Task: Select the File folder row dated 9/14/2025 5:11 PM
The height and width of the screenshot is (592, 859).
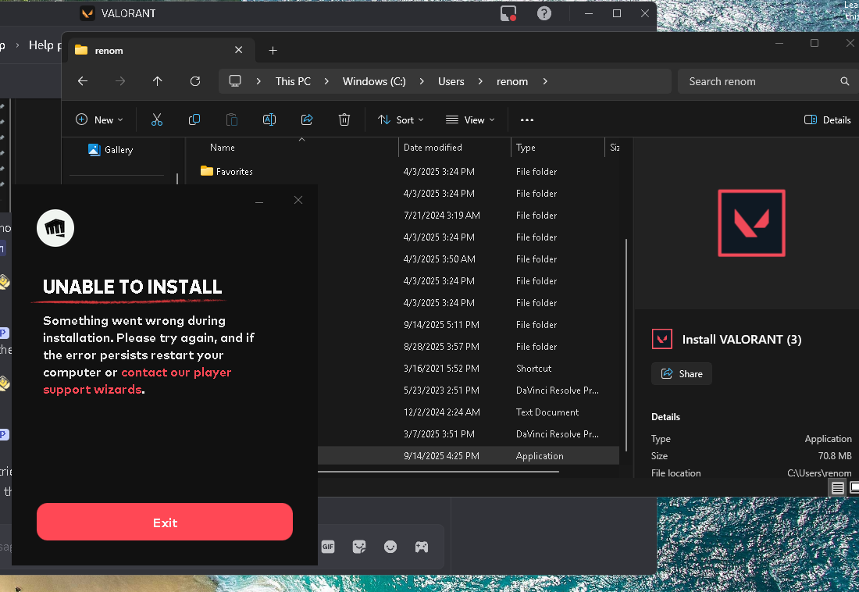Action: 469,324
